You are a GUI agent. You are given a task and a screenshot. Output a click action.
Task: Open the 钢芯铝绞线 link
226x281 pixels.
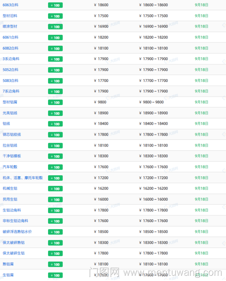12,135
